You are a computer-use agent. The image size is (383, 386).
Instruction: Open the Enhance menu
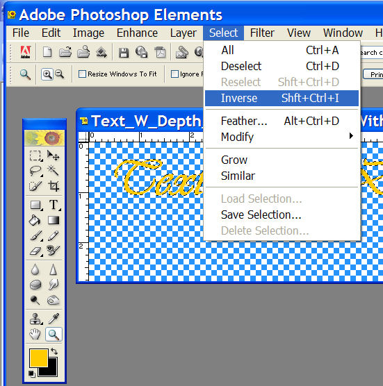(137, 33)
